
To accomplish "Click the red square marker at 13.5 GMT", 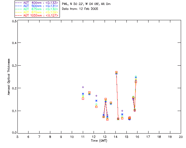I will [111, 103].
